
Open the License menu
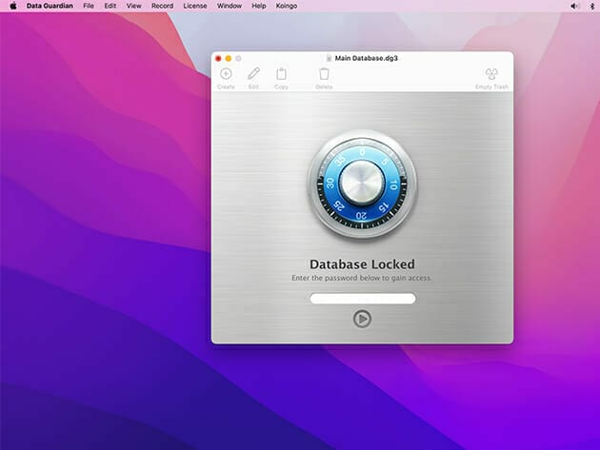tap(194, 6)
